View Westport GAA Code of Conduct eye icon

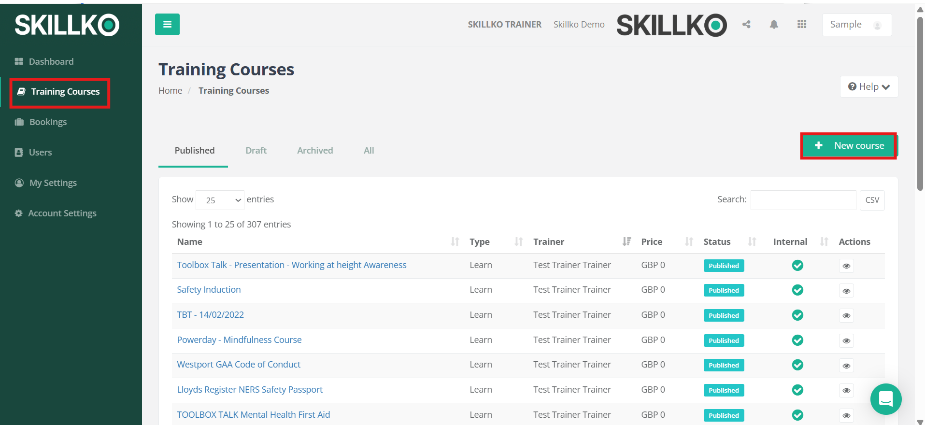click(846, 366)
